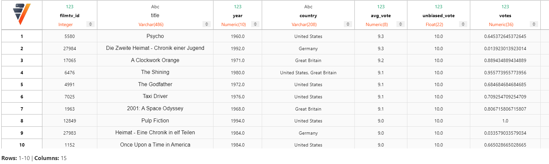549x164 pixels.
Task: Click 2001: A Space Odyssey cell
Action: click(x=155, y=108)
